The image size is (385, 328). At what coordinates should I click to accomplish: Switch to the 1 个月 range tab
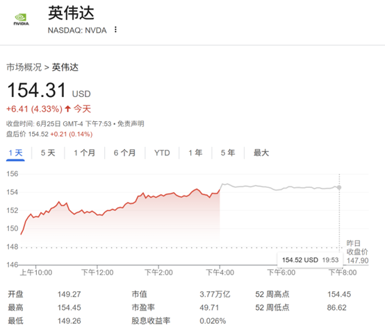pyautogui.click(x=85, y=153)
